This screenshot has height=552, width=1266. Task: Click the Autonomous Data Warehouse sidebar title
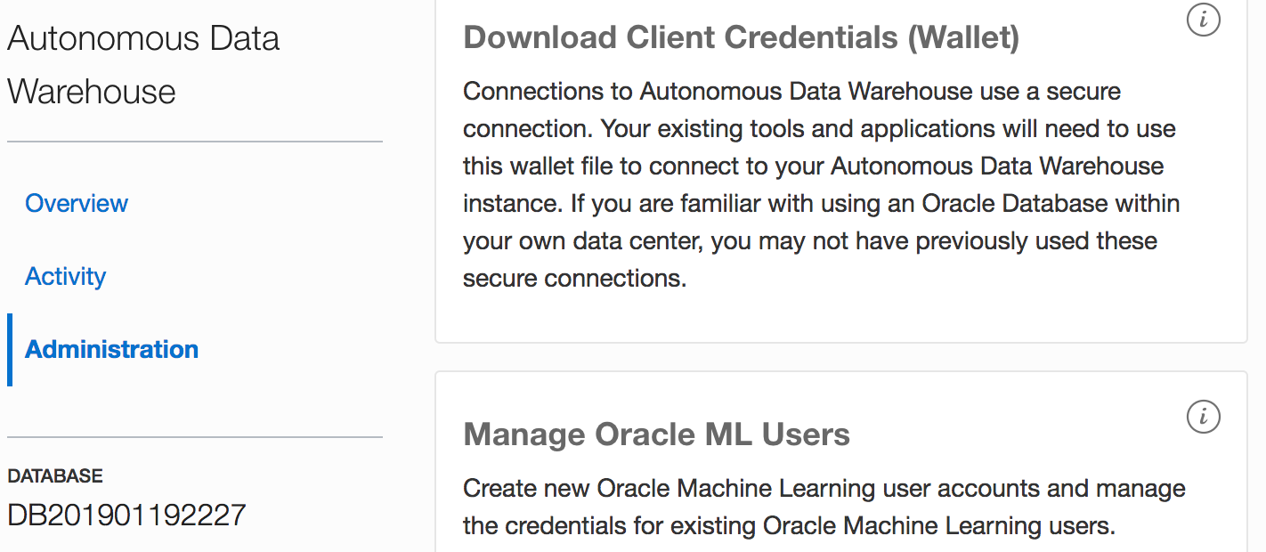point(142,64)
